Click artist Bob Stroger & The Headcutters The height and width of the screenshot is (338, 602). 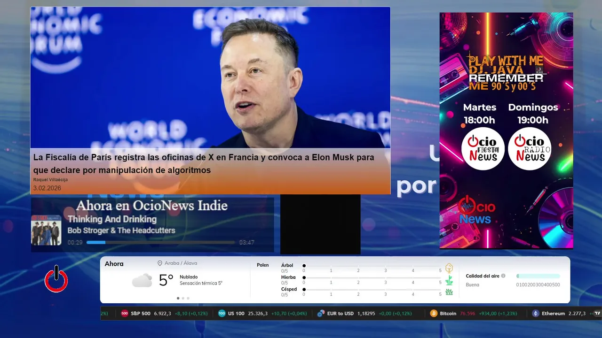(x=121, y=230)
